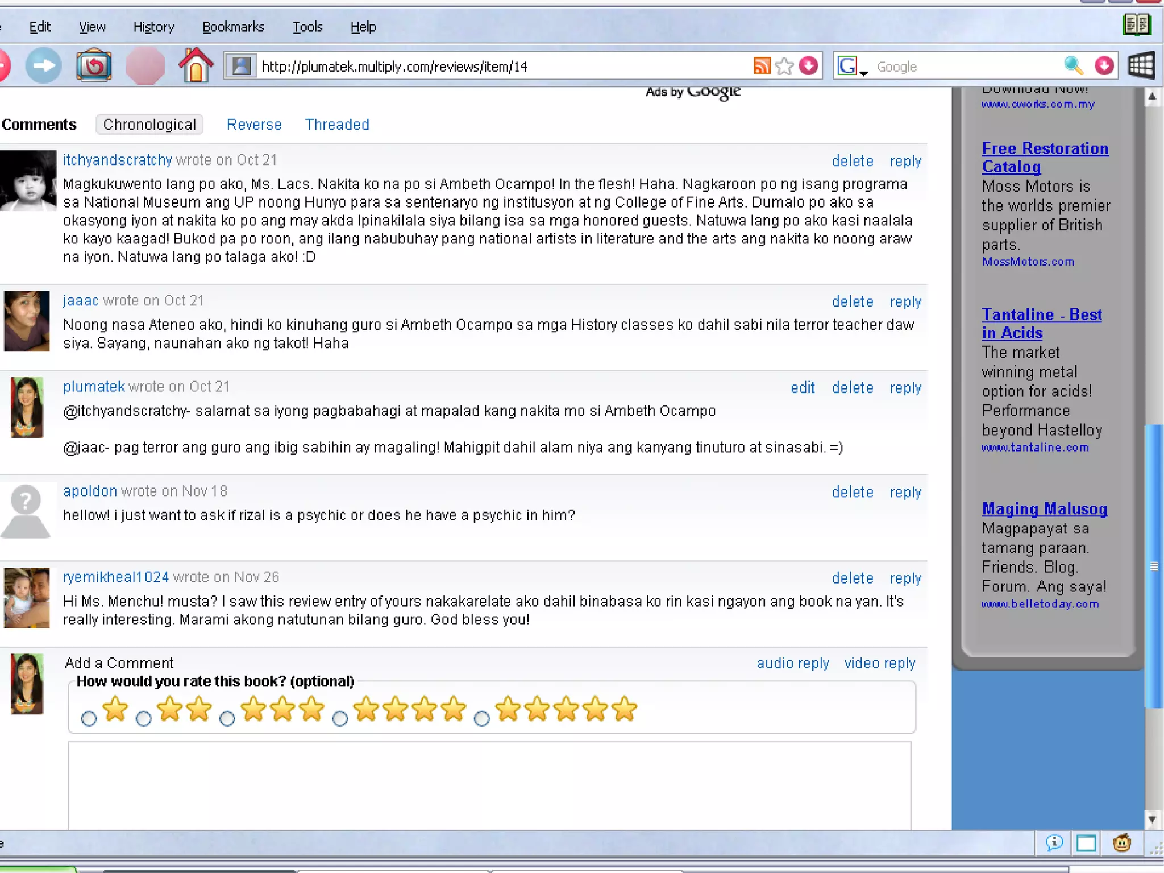Switch comments to Threaded view
This screenshot has width=1164, height=873.
pos(337,125)
